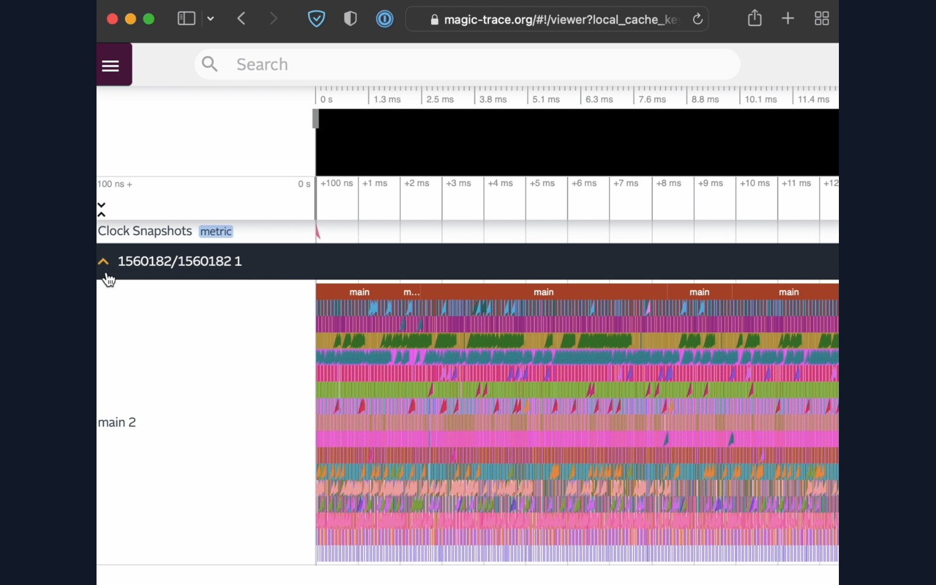936x585 pixels.
Task: Open a new browser tab
Action: pyautogui.click(x=787, y=19)
